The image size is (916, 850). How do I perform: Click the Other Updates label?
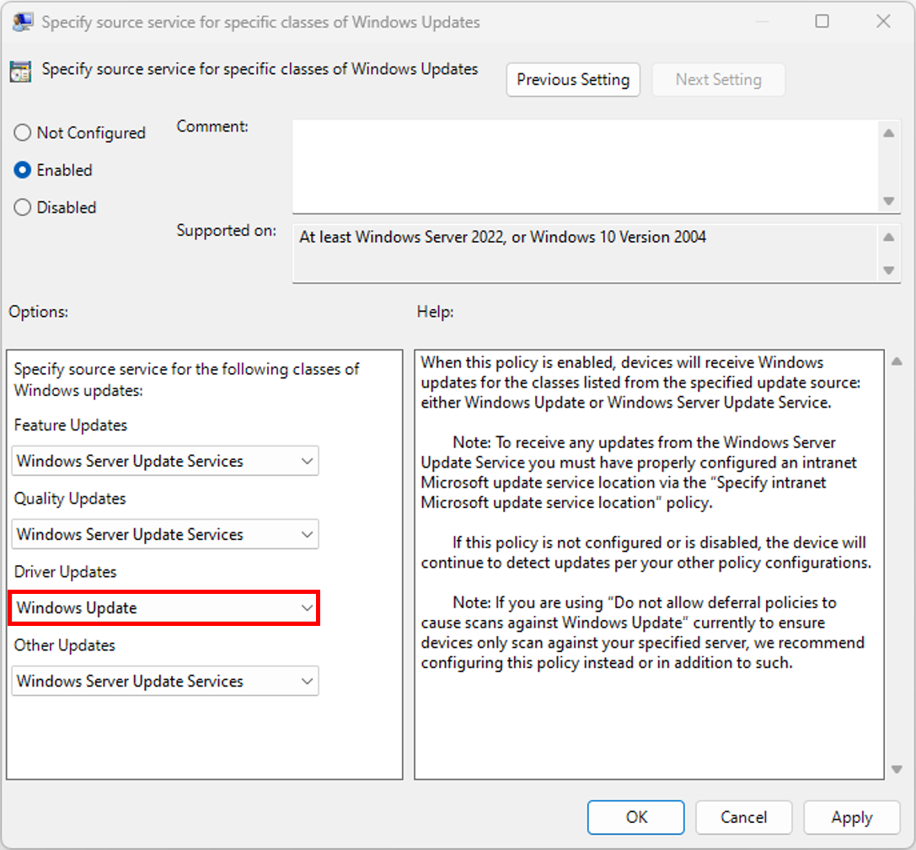point(65,645)
